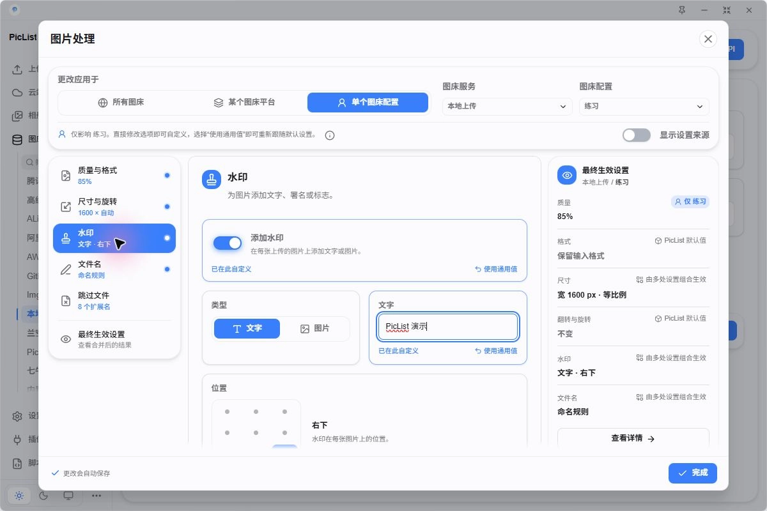Open the 水印 section in left list
This screenshot has width=767, height=511.
click(x=114, y=238)
